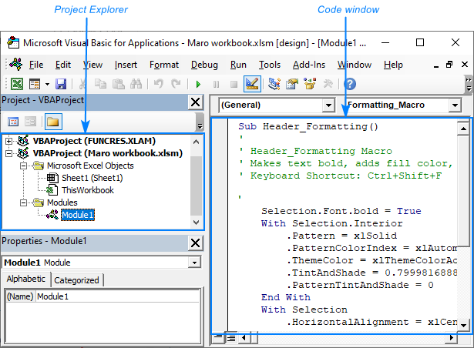The image size is (474, 348).
Task: Click the VBA app icon beside File menu
Action: coord(15,64)
